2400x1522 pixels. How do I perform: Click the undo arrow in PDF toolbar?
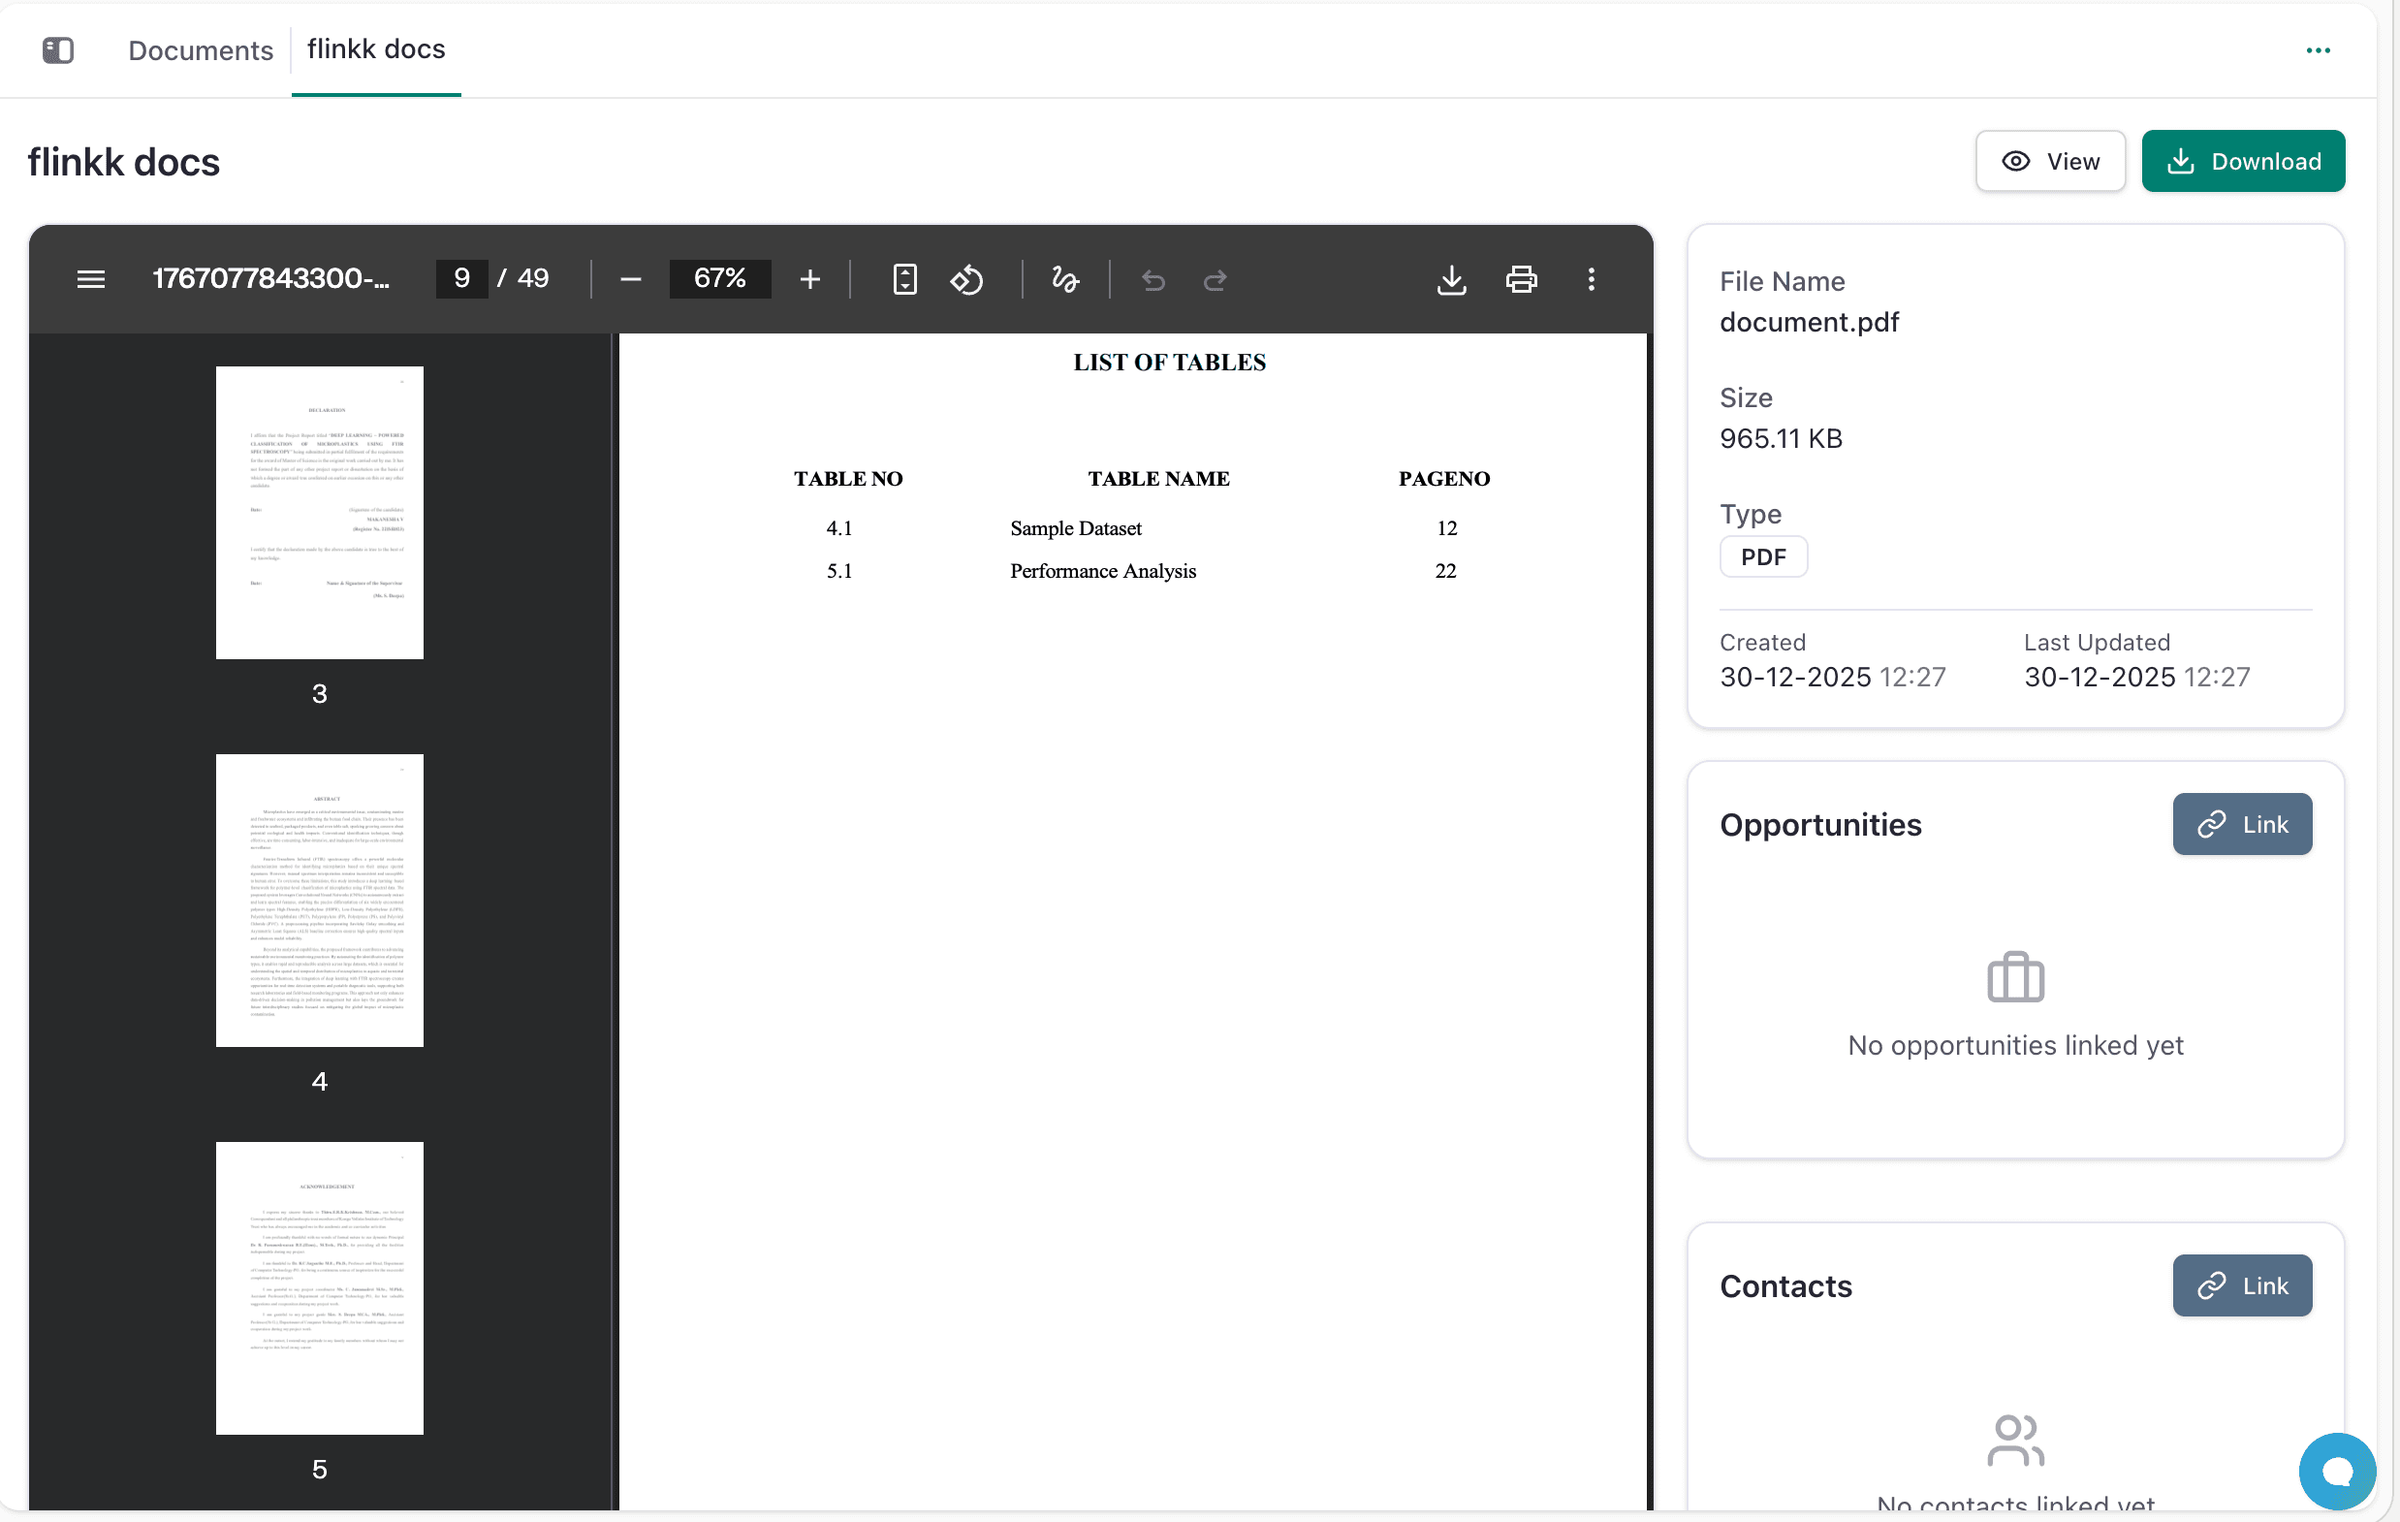tap(1153, 280)
